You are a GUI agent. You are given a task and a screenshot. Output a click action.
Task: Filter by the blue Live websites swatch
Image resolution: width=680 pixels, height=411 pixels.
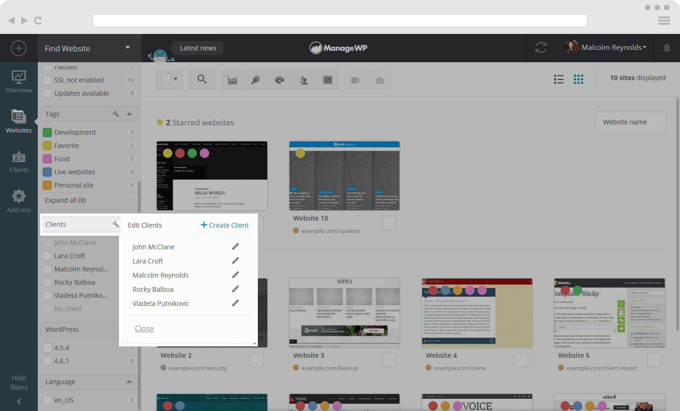pyautogui.click(x=47, y=172)
